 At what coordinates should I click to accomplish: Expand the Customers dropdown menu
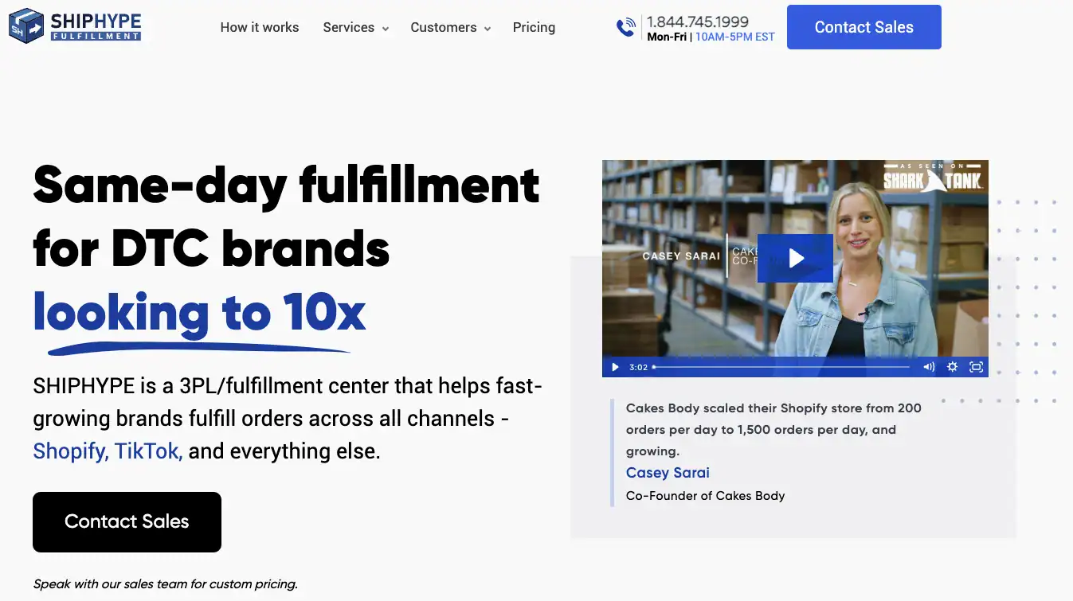click(x=451, y=27)
